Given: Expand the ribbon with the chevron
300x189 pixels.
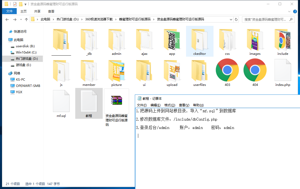Looking at the screenshot, I should coord(289,11).
